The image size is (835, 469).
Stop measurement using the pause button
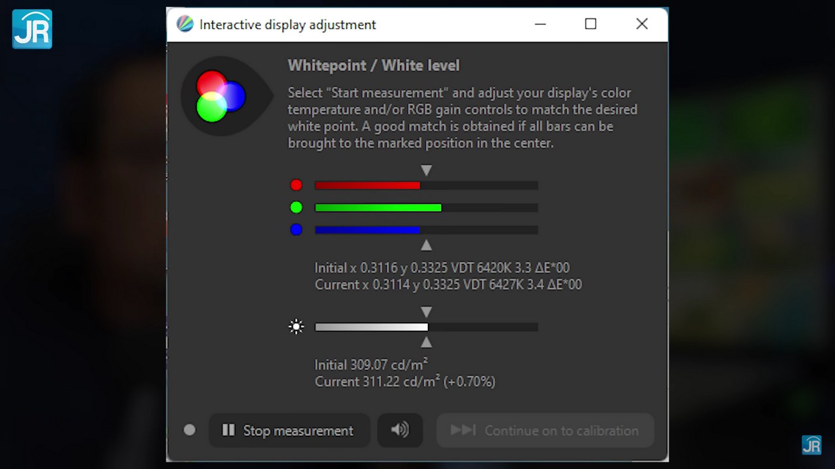[x=289, y=430]
